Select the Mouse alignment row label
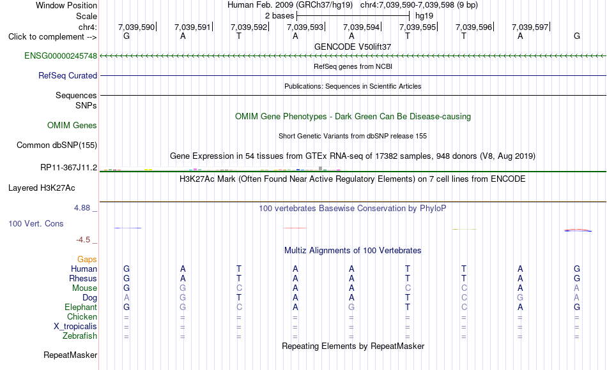 (x=84, y=288)
